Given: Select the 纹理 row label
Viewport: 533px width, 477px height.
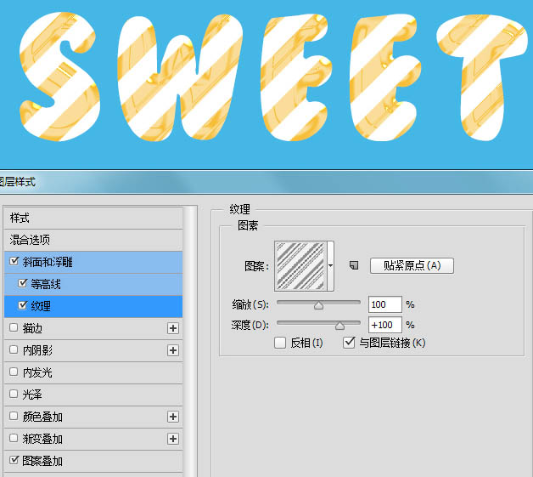Looking at the screenshot, I should coord(41,306).
